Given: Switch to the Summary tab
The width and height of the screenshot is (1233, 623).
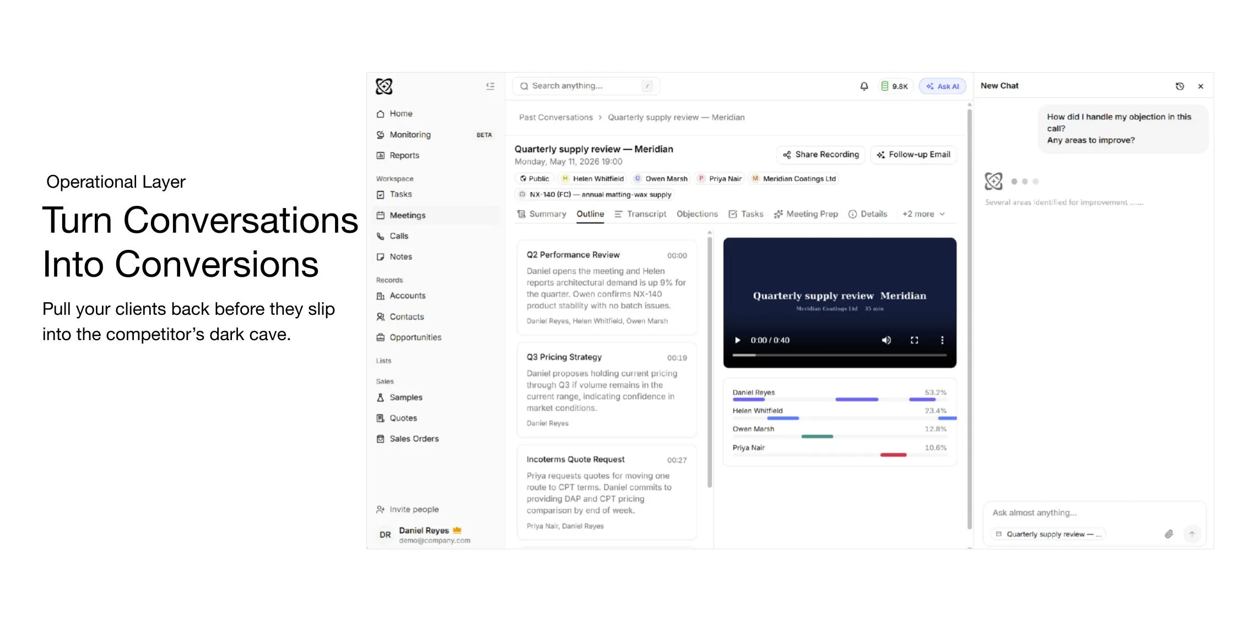Looking at the screenshot, I should click(x=542, y=214).
